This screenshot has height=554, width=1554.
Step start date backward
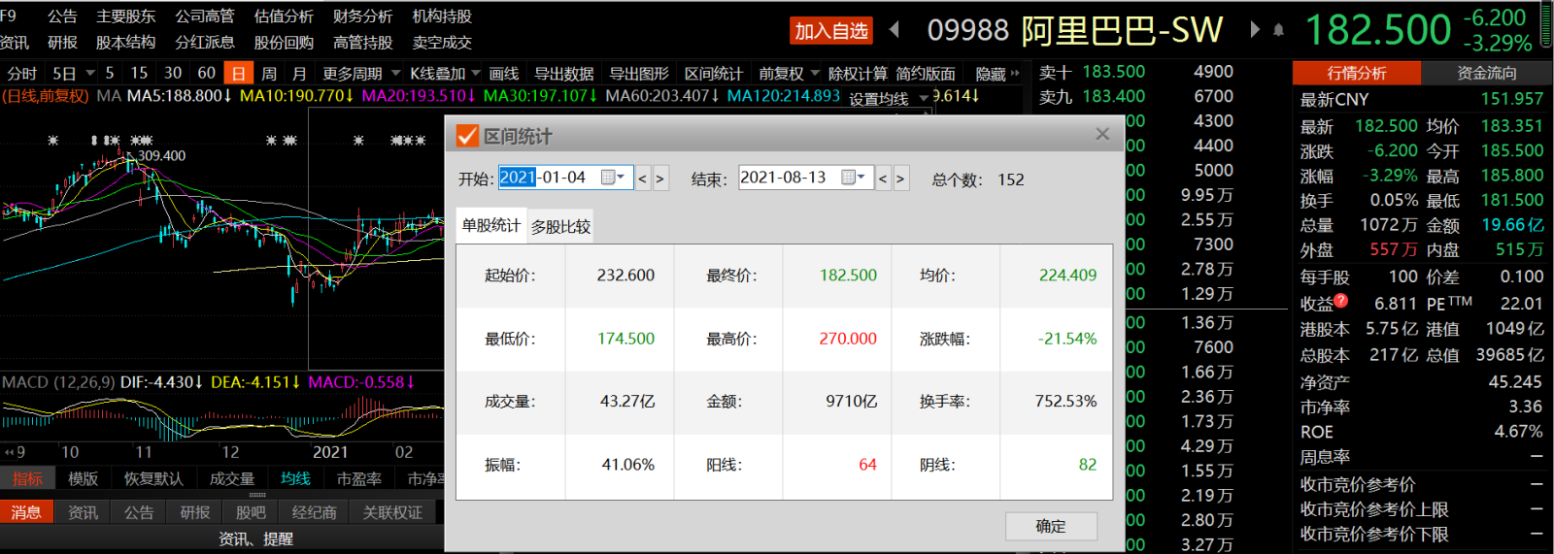tap(642, 179)
